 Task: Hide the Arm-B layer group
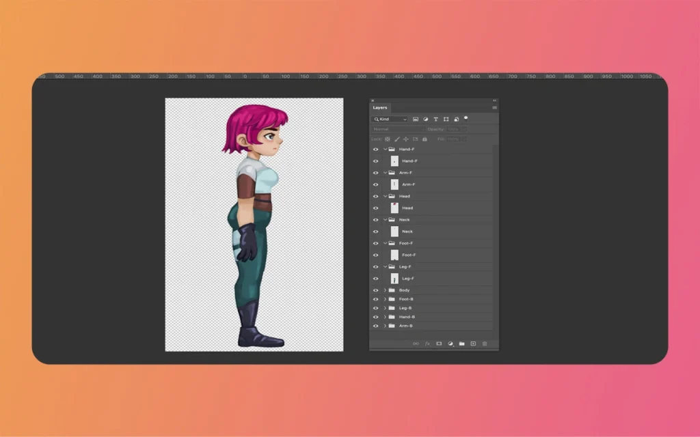tap(375, 326)
